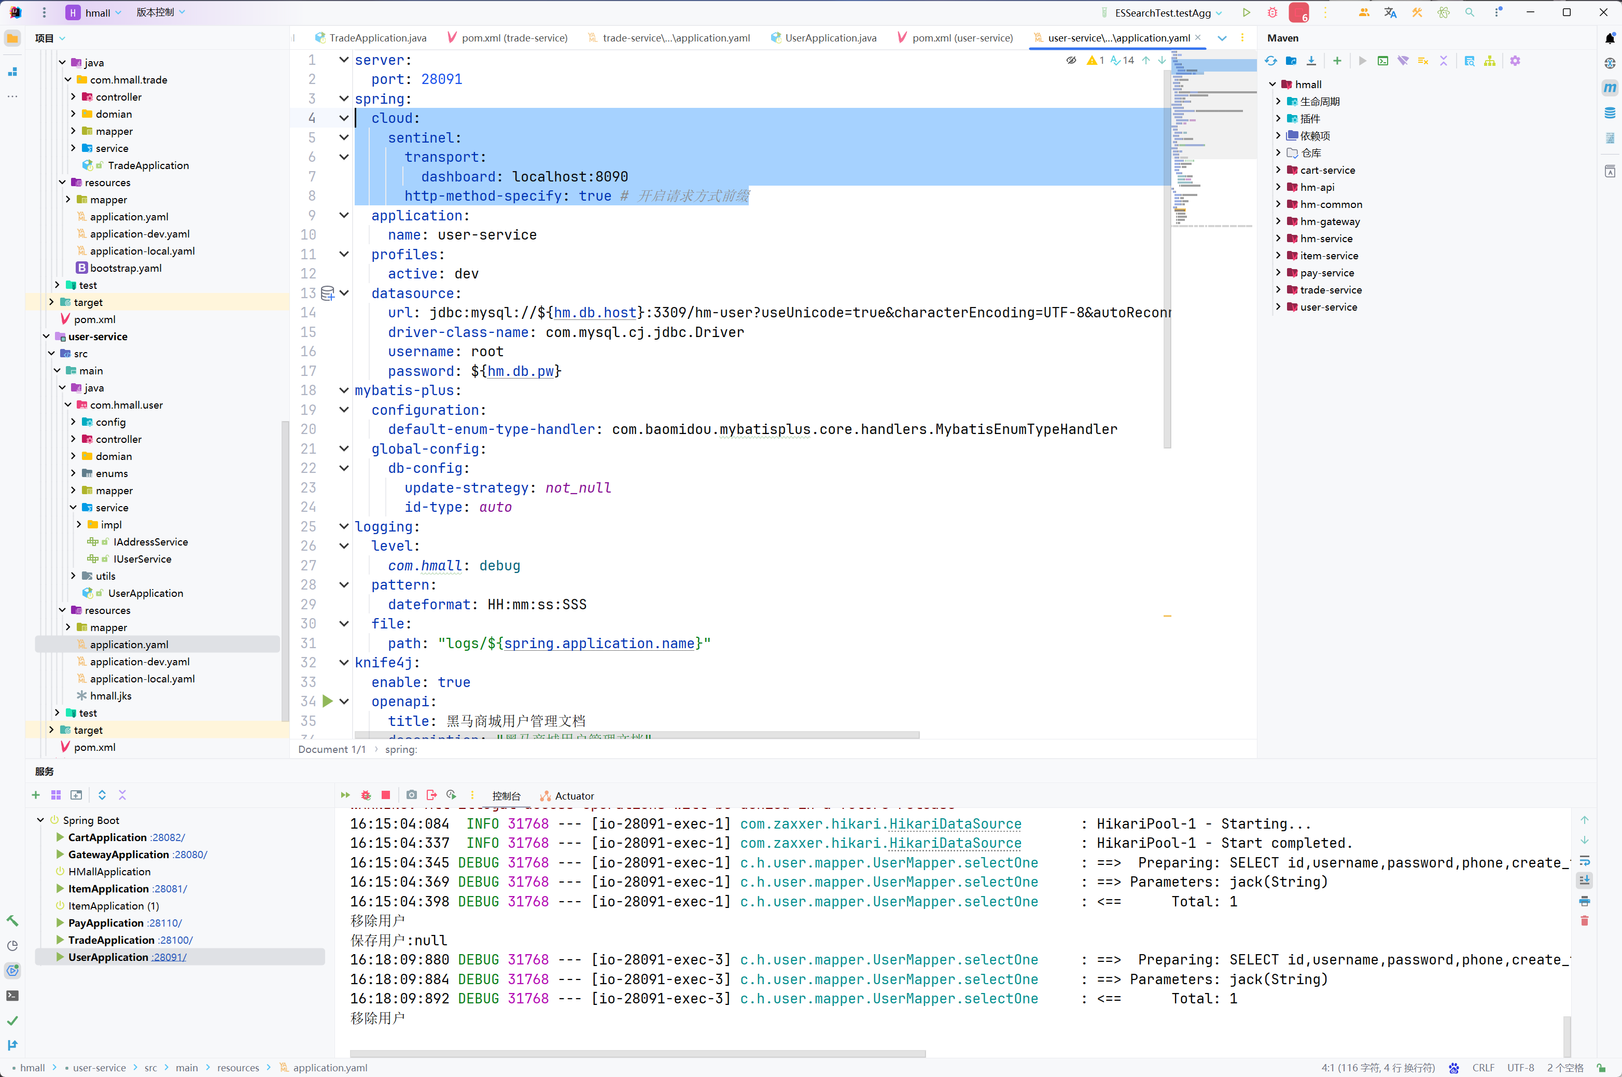
Task: Toggle inspection highlighting eye icon in editor
Action: (x=1071, y=61)
